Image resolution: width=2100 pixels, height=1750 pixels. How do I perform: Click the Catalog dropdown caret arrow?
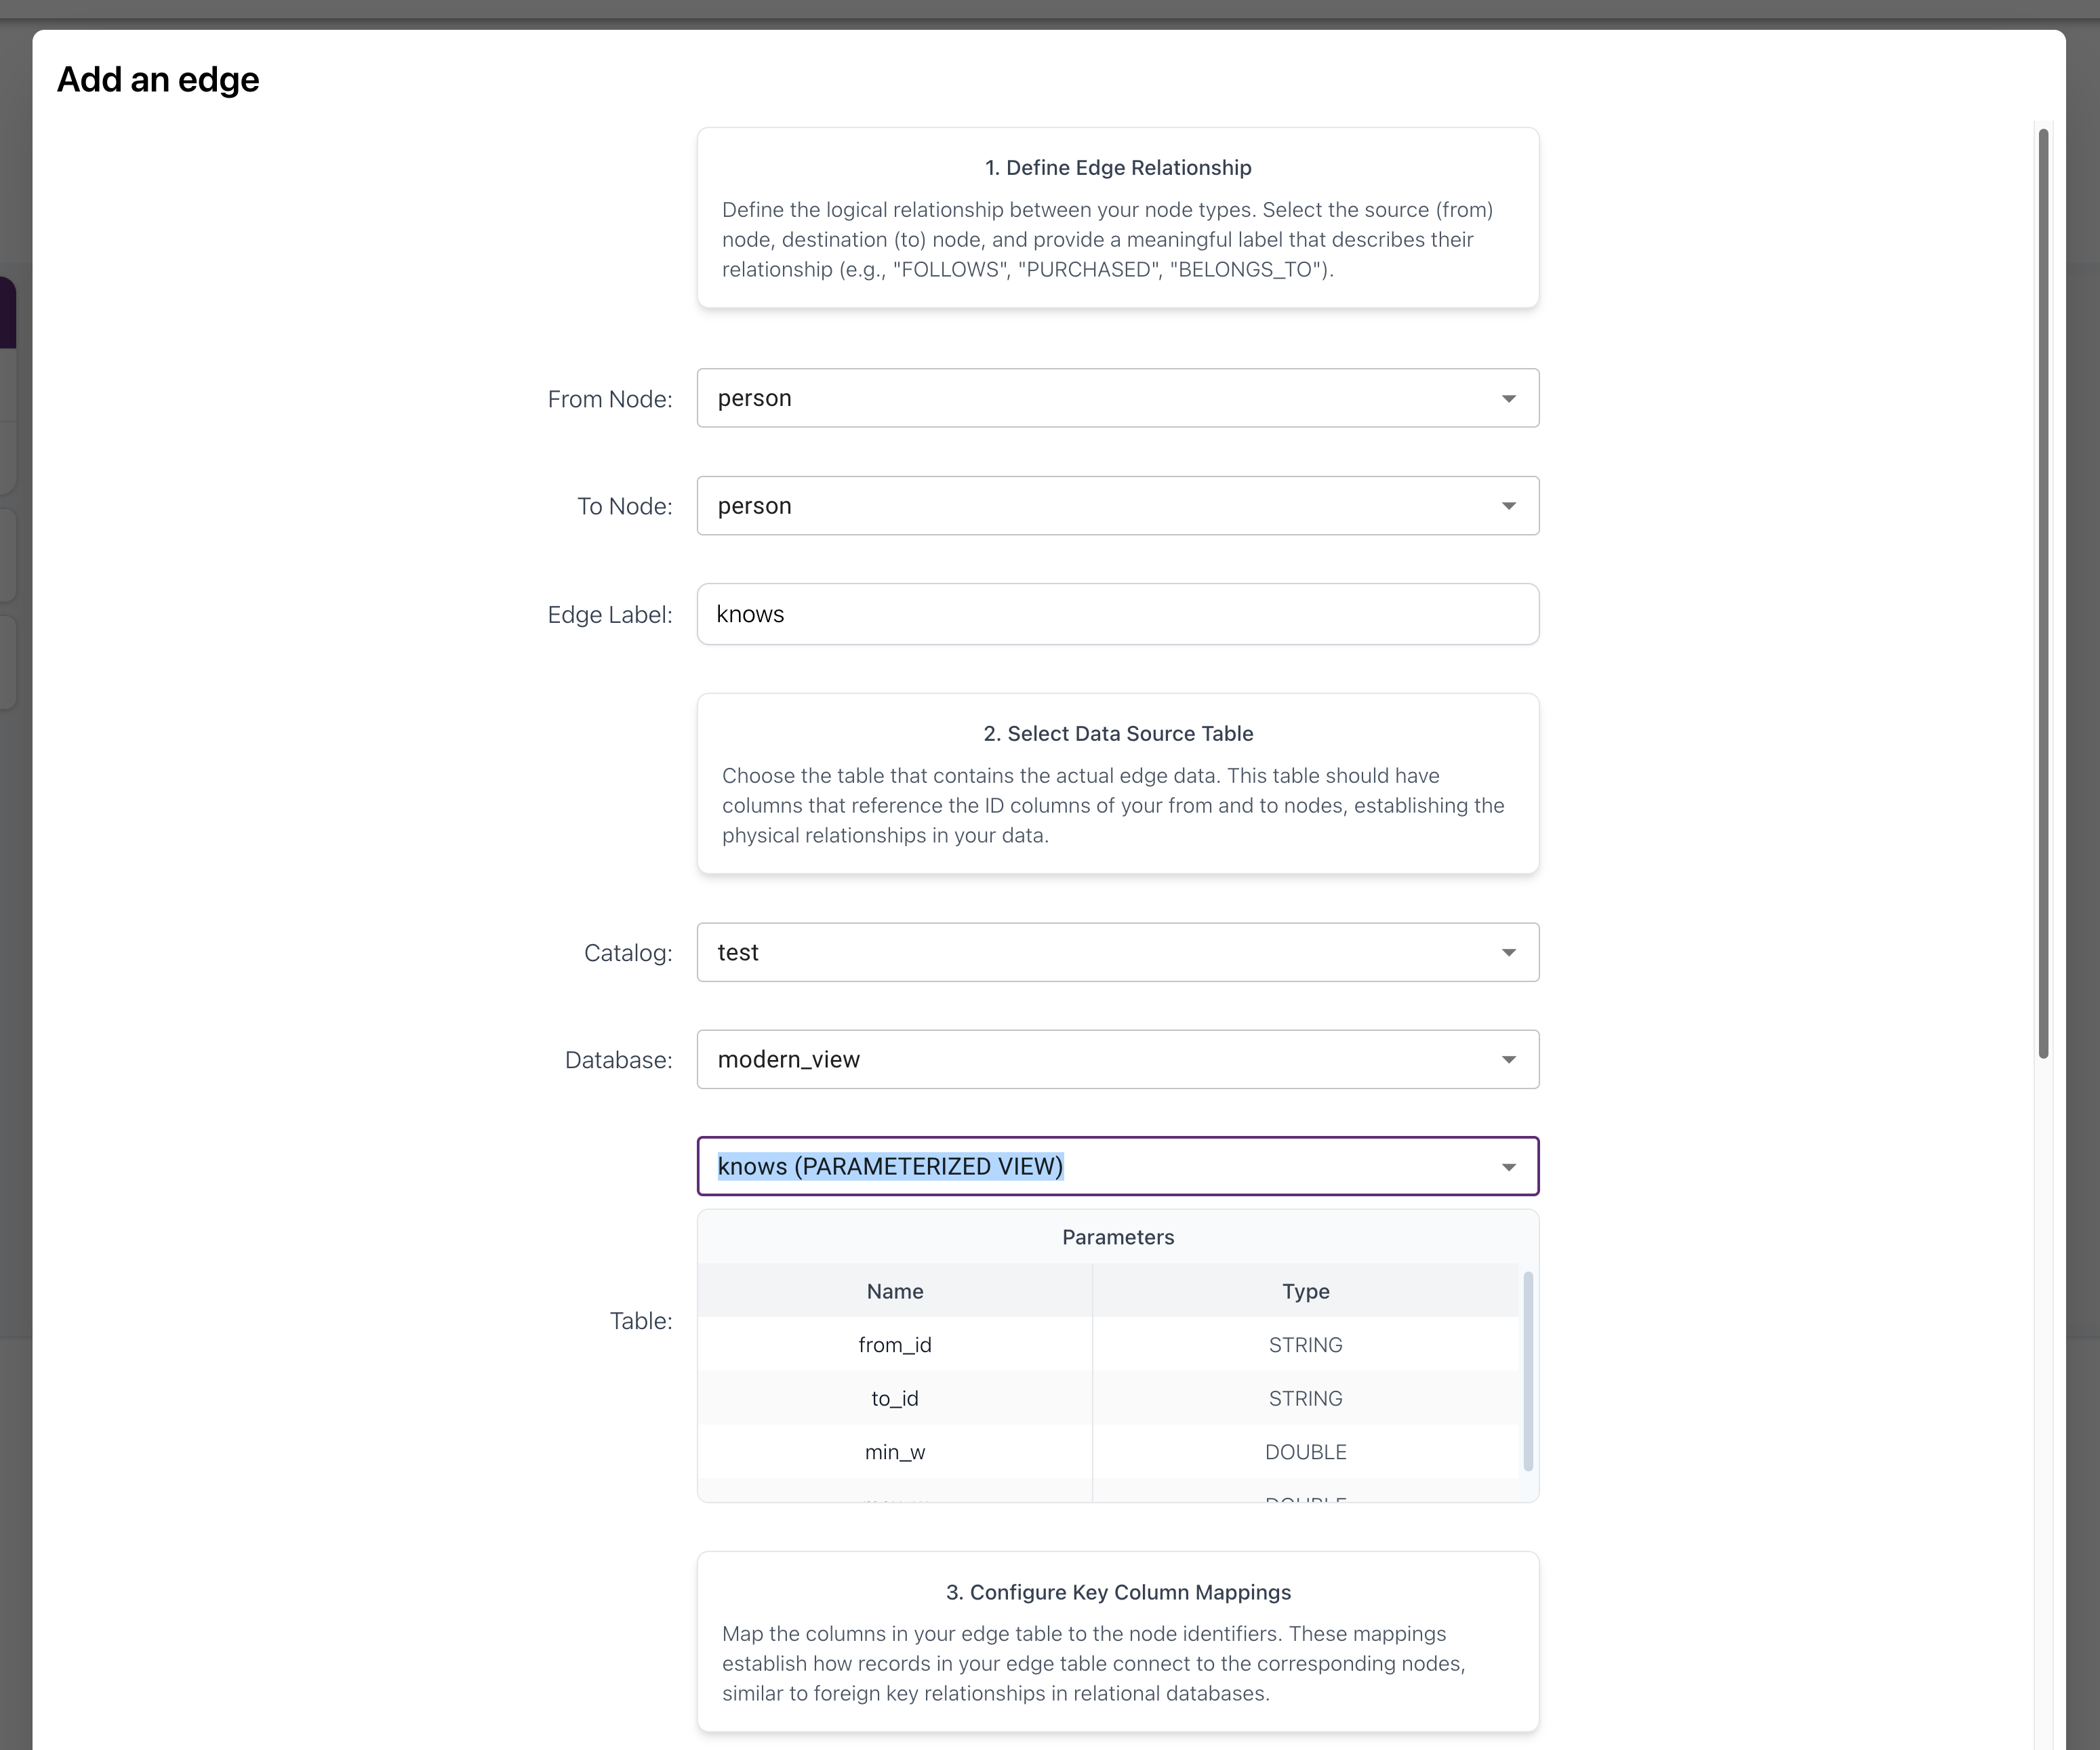tap(1509, 952)
